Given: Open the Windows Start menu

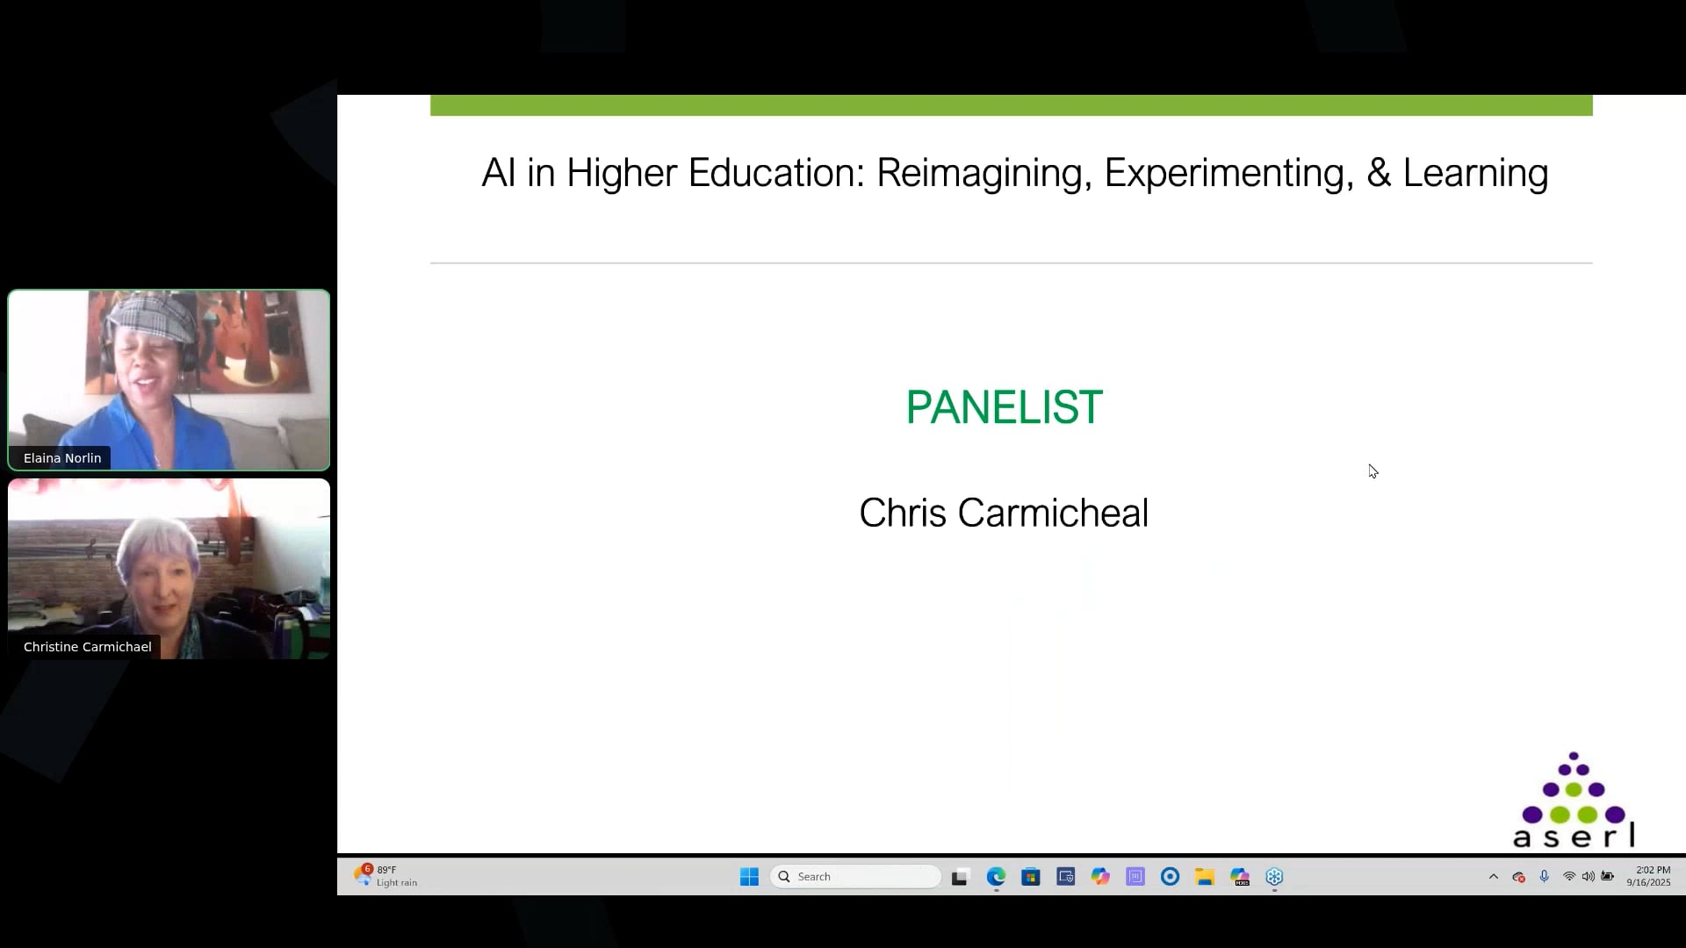Looking at the screenshot, I should [x=749, y=877].
